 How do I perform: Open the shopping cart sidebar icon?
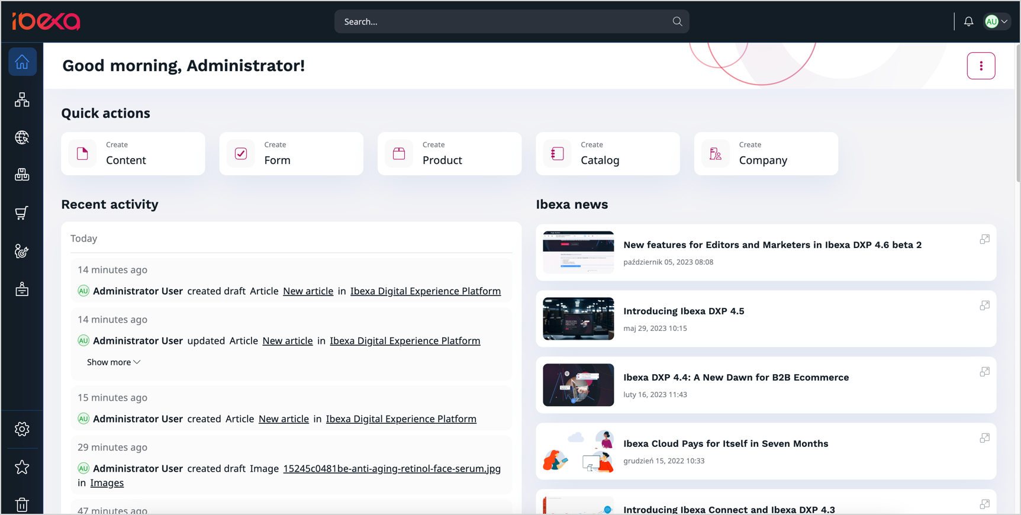coord(22,213)
